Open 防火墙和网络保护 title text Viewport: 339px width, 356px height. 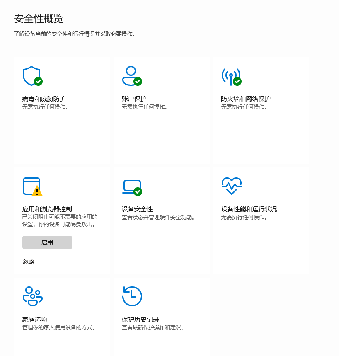(x=246, y=99)
